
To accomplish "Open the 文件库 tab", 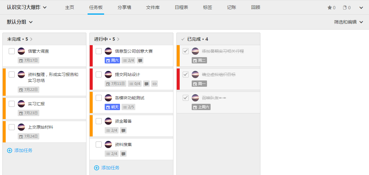I will [x=153, y=7].
